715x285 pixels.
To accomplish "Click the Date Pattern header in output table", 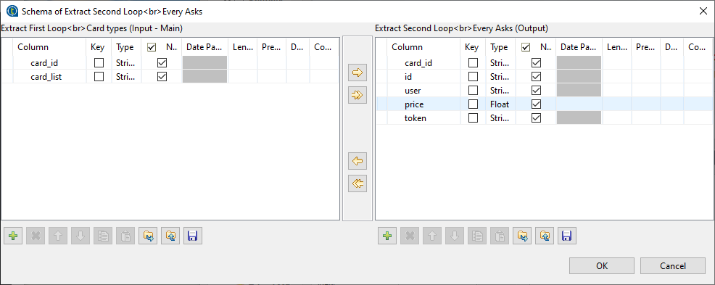I will [x=579, y=47].
